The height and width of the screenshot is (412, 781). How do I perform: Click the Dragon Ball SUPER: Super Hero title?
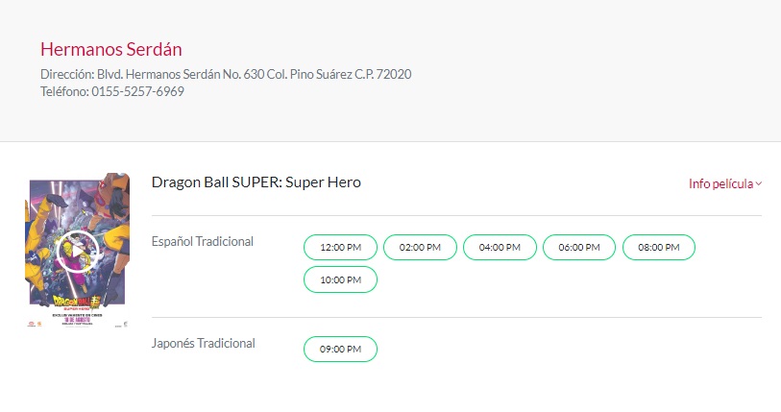click(256, 182)
